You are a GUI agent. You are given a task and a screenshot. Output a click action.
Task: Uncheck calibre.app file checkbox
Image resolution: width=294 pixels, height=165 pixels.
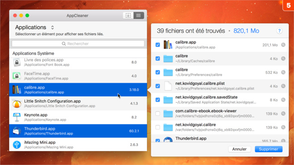158,45
